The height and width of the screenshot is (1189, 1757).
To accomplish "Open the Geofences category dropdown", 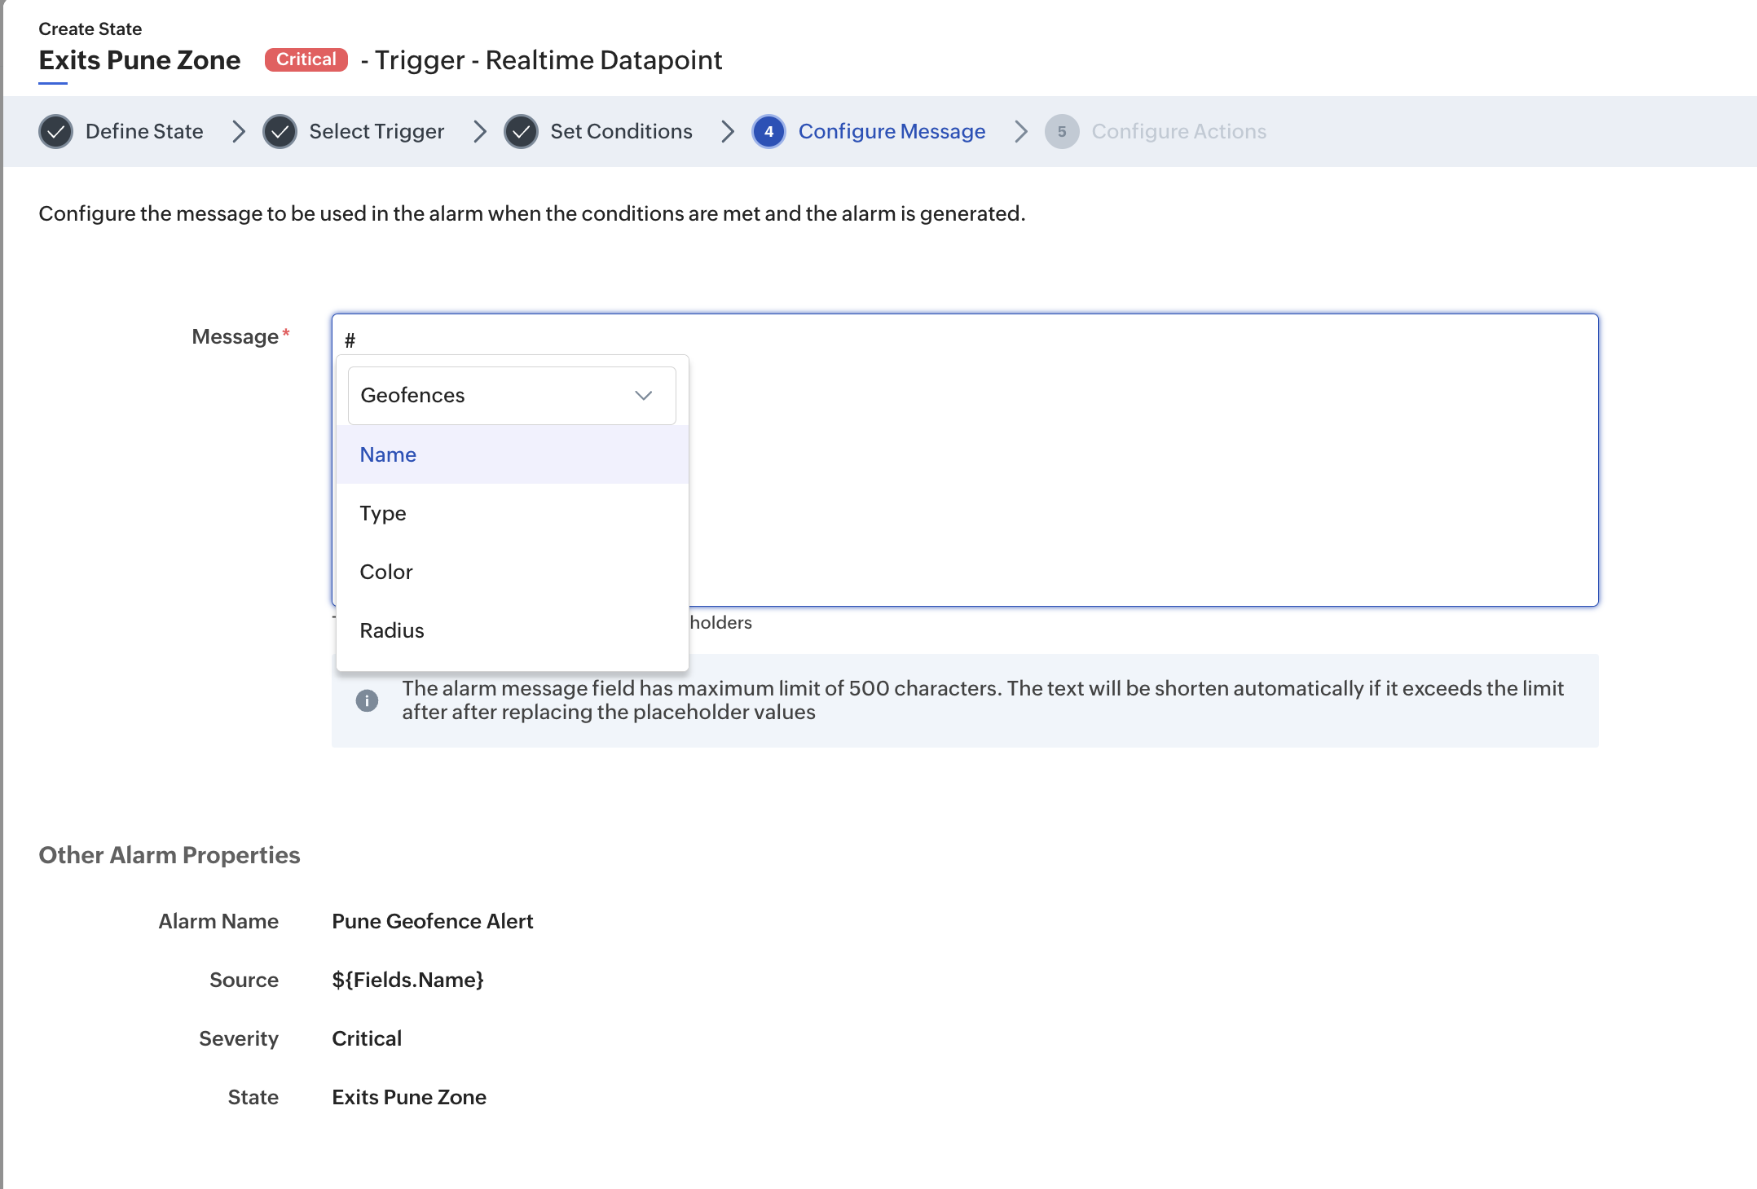I will tap(512, 396).
